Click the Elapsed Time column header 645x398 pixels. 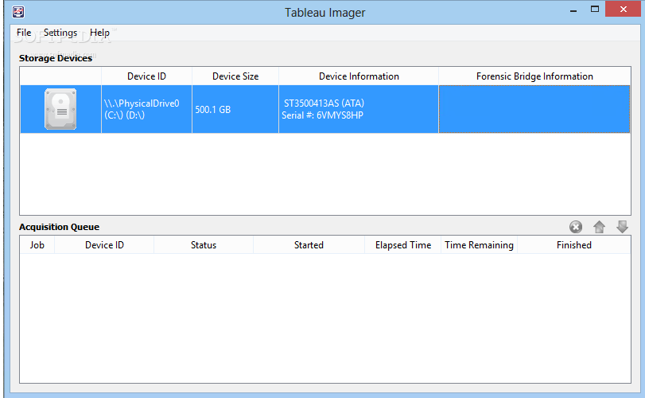click(403, 245)
